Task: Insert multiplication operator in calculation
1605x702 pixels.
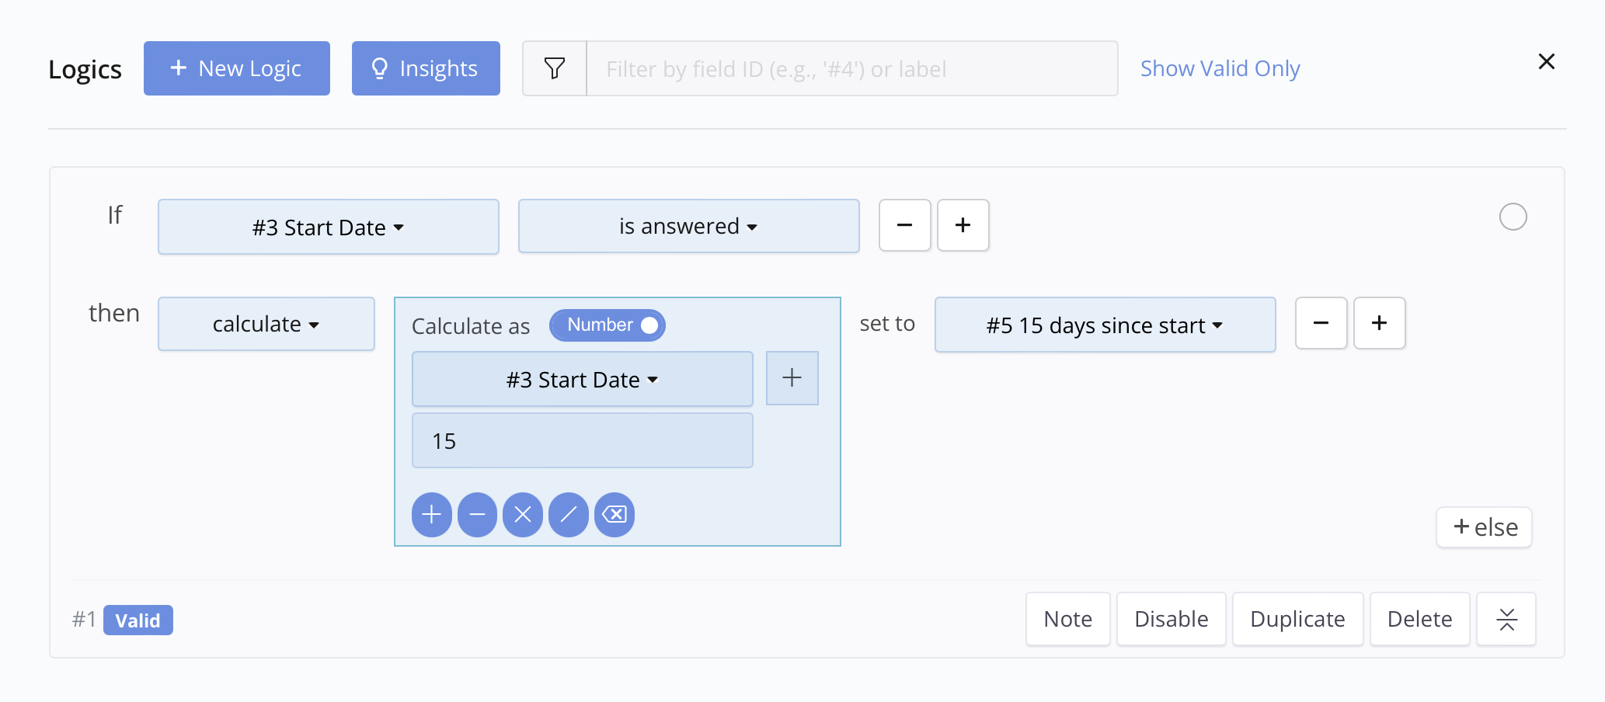Action: click(x=523, y=514)
